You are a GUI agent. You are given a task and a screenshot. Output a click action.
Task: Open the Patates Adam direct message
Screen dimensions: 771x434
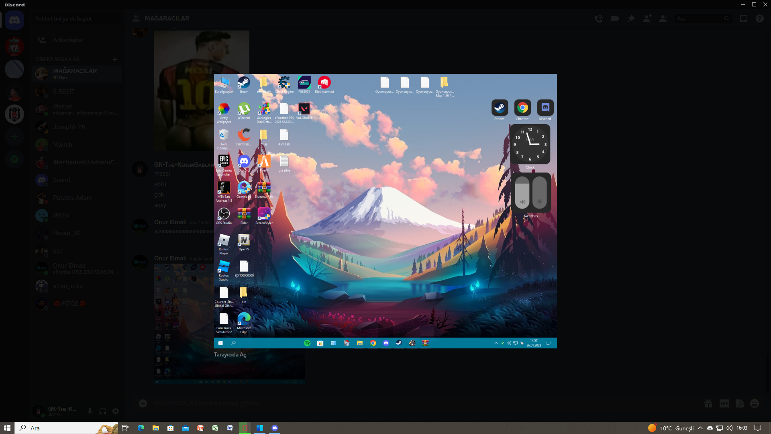[72, 198]
